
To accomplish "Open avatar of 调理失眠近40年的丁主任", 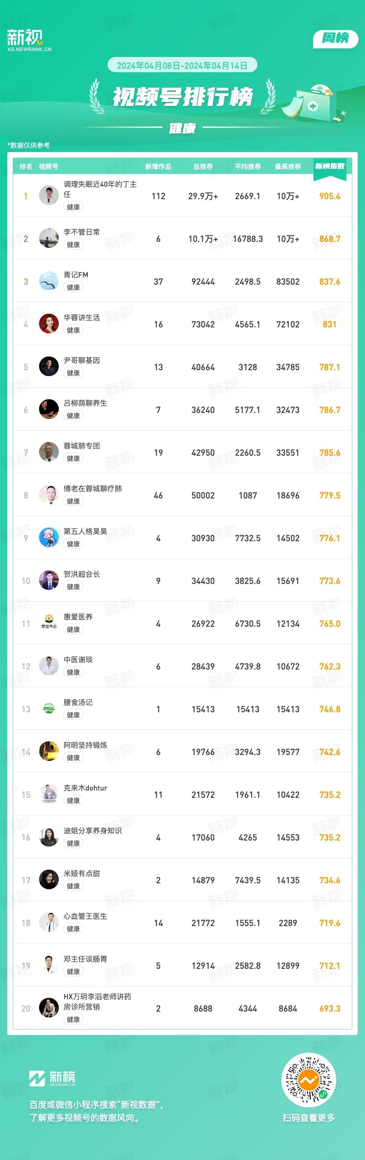I will click(49, 196).
